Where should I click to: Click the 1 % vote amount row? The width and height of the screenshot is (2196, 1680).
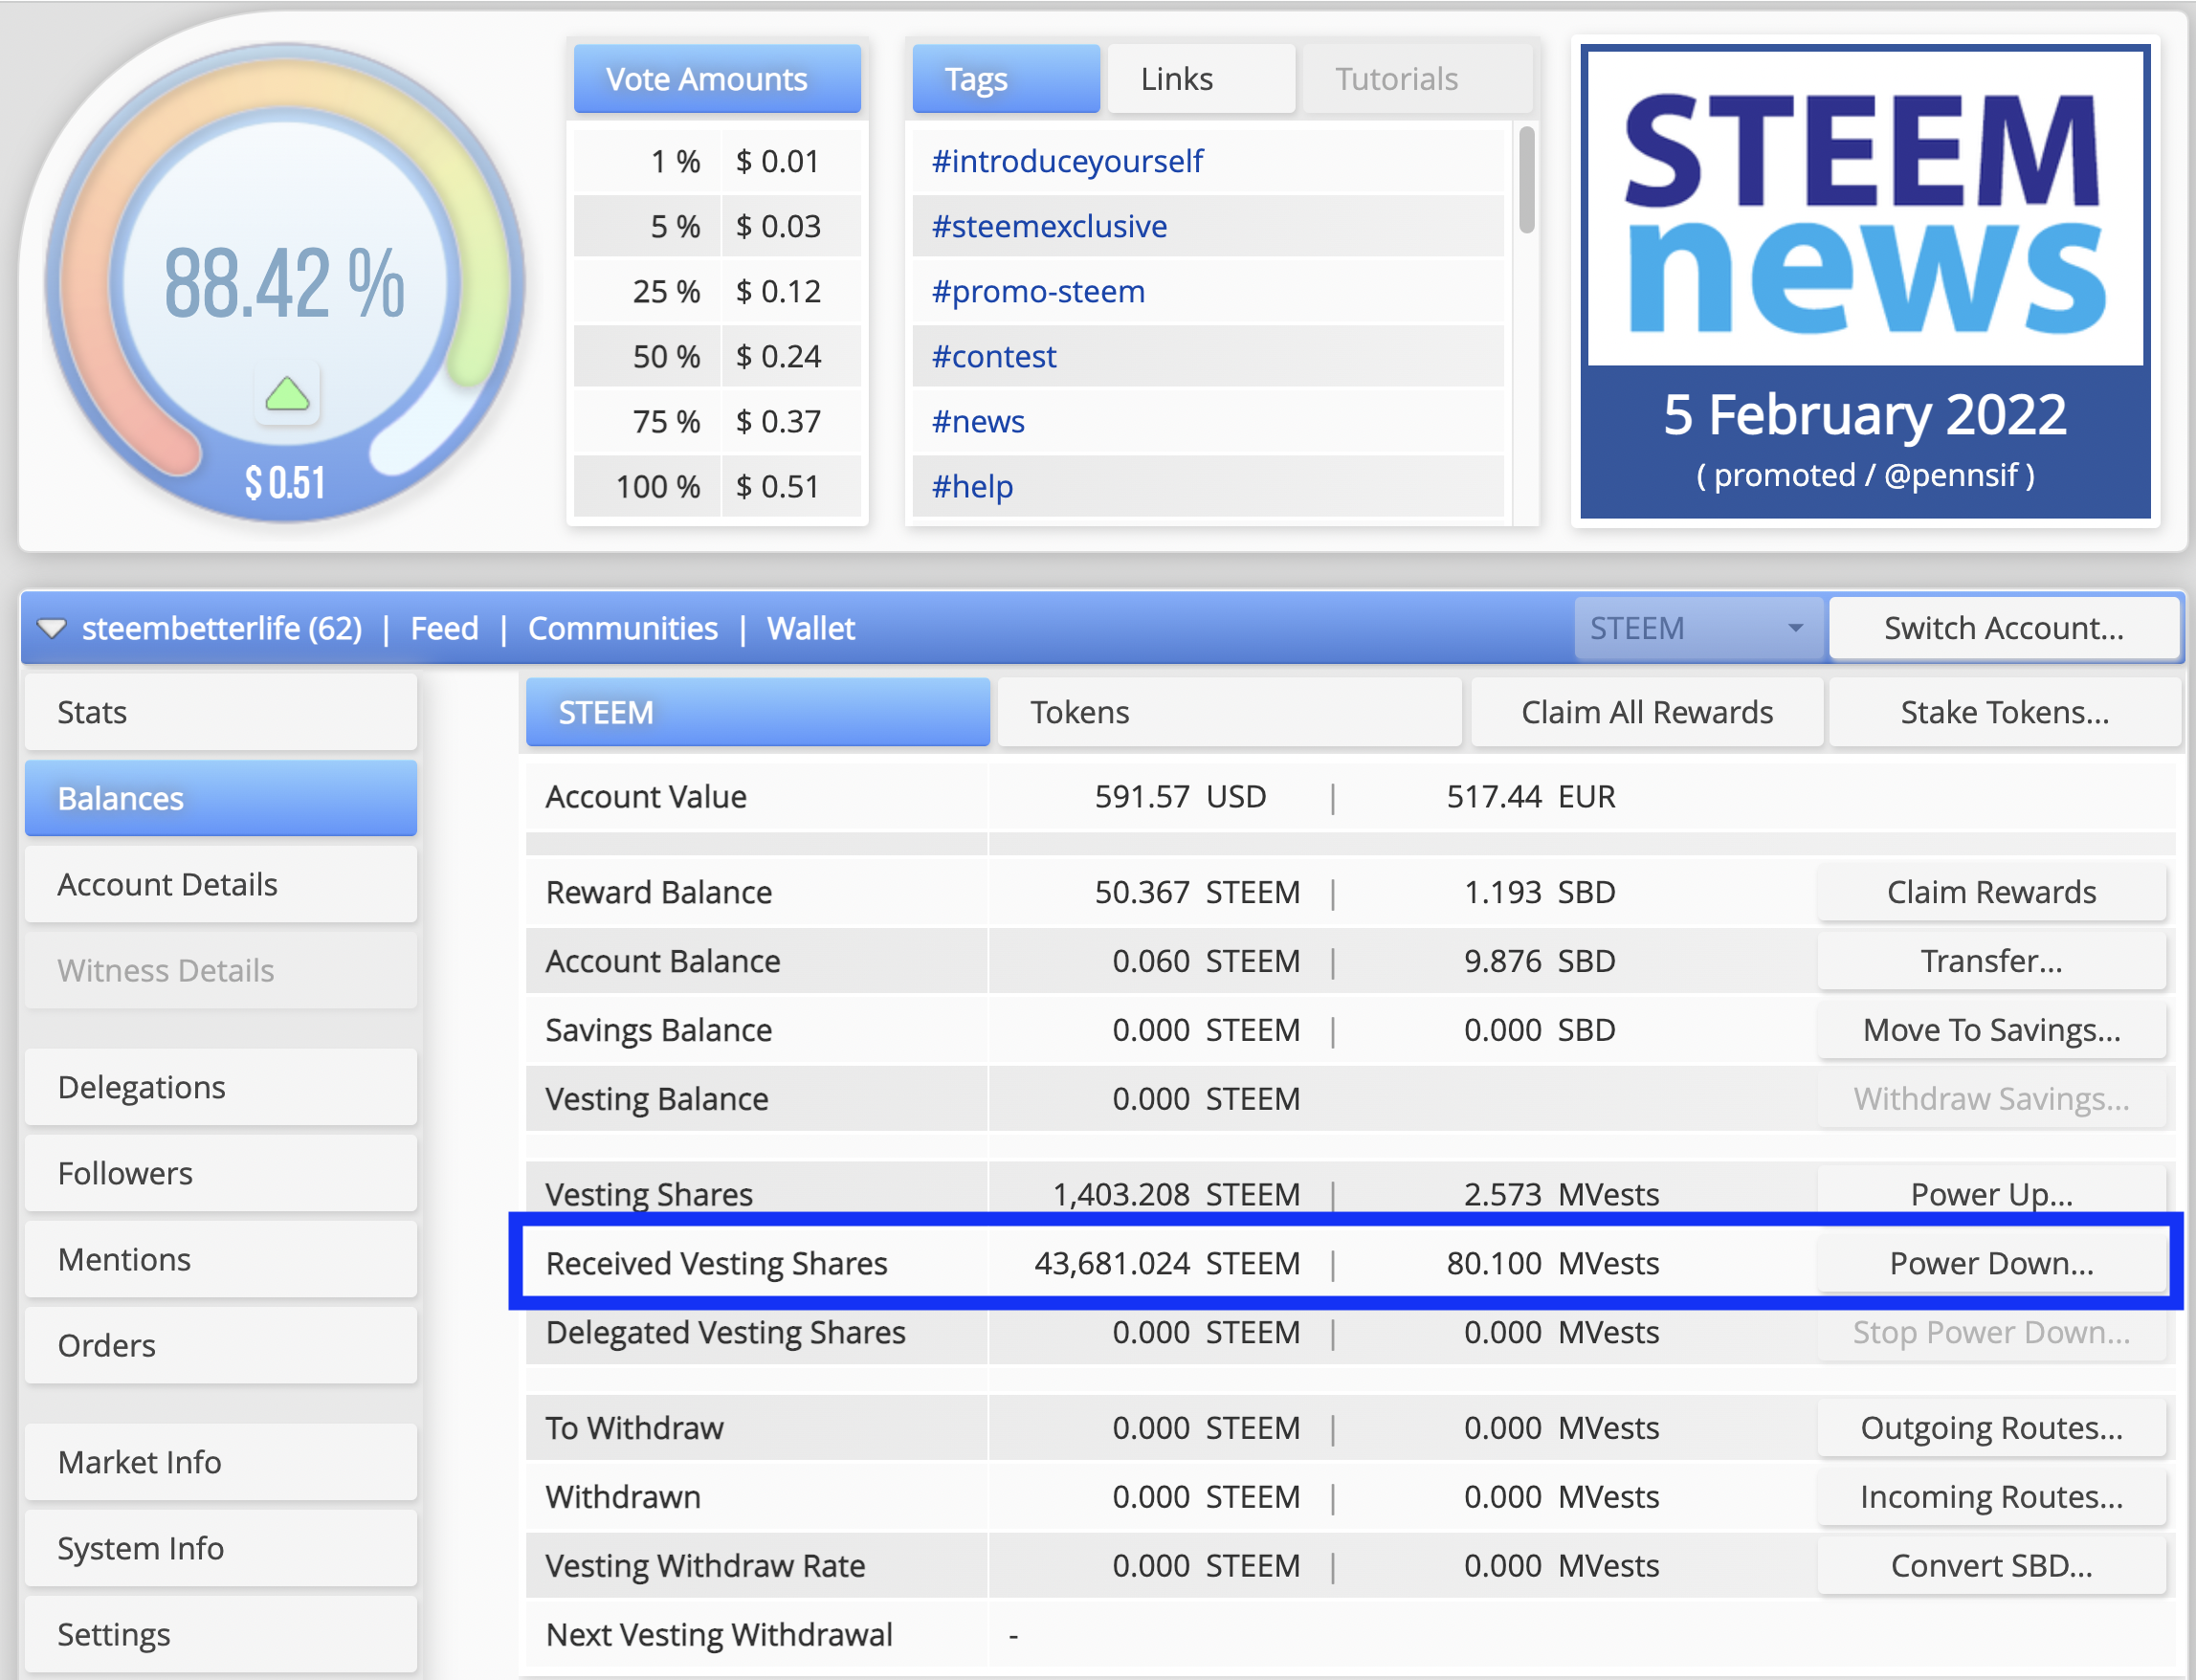[717, 161]
